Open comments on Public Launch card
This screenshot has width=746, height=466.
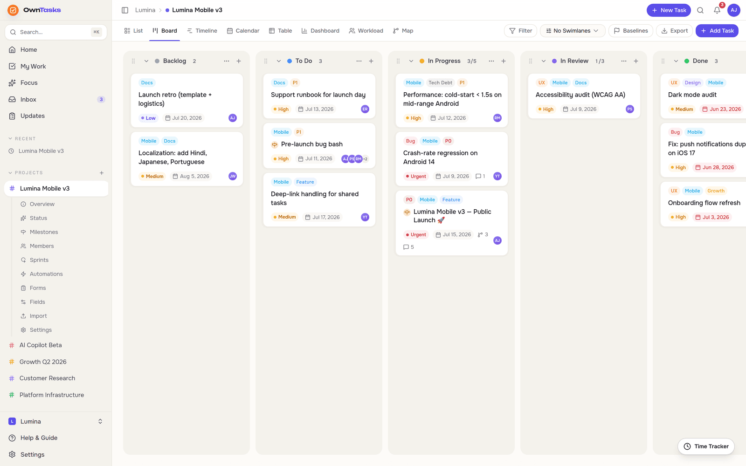tap(408, 247)
